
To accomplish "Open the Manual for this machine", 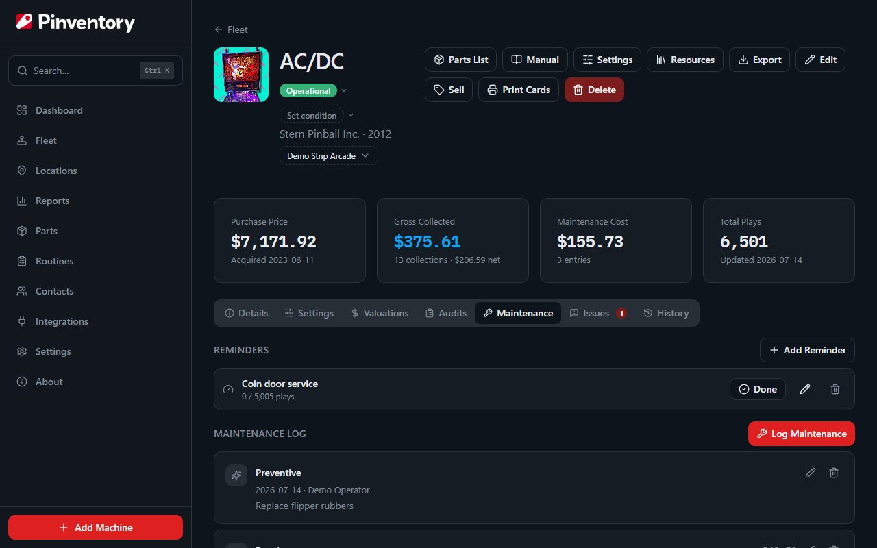I will [535, 60].
